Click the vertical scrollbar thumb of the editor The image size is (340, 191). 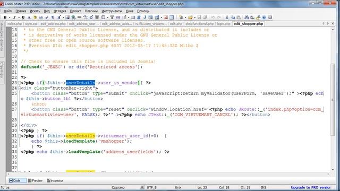(x=333, y=100)
